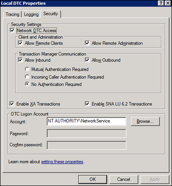Screen dimensions: 172x186
Task: Select Mutual Authentication Required option
Action: 27,69
